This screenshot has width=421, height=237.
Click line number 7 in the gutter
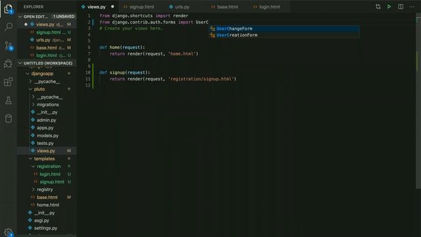[x=89, y=54]
